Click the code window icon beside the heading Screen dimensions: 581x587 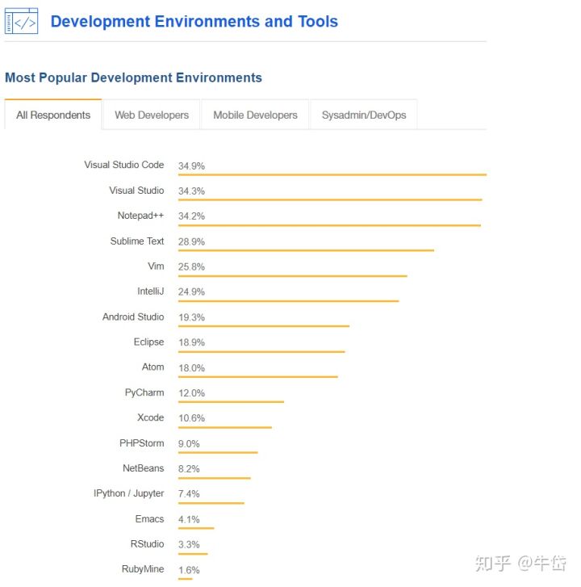coord(21,22)
